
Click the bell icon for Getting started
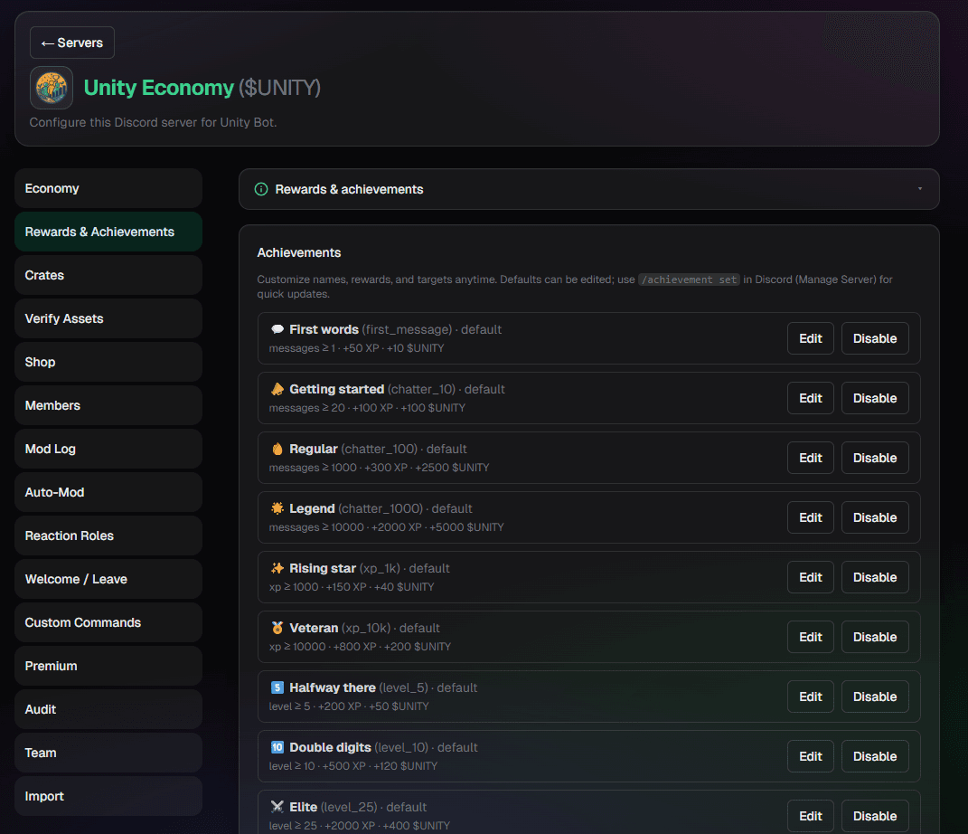click(277, 389)
